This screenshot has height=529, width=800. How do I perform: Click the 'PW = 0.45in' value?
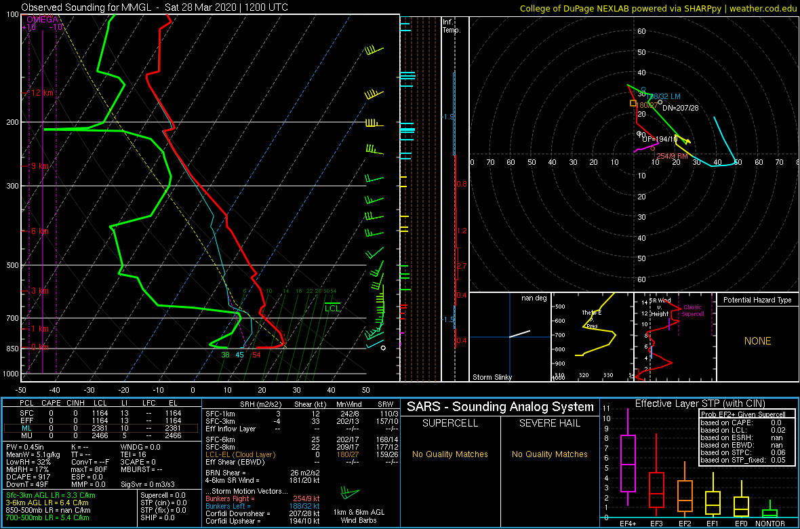pos(26,448)
